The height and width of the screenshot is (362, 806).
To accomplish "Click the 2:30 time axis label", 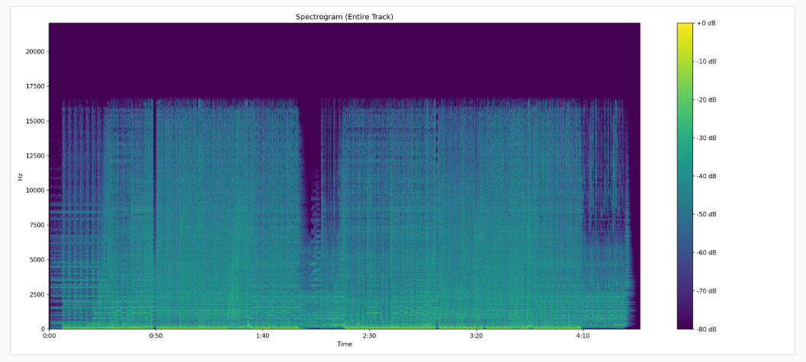I will (369, 336).
